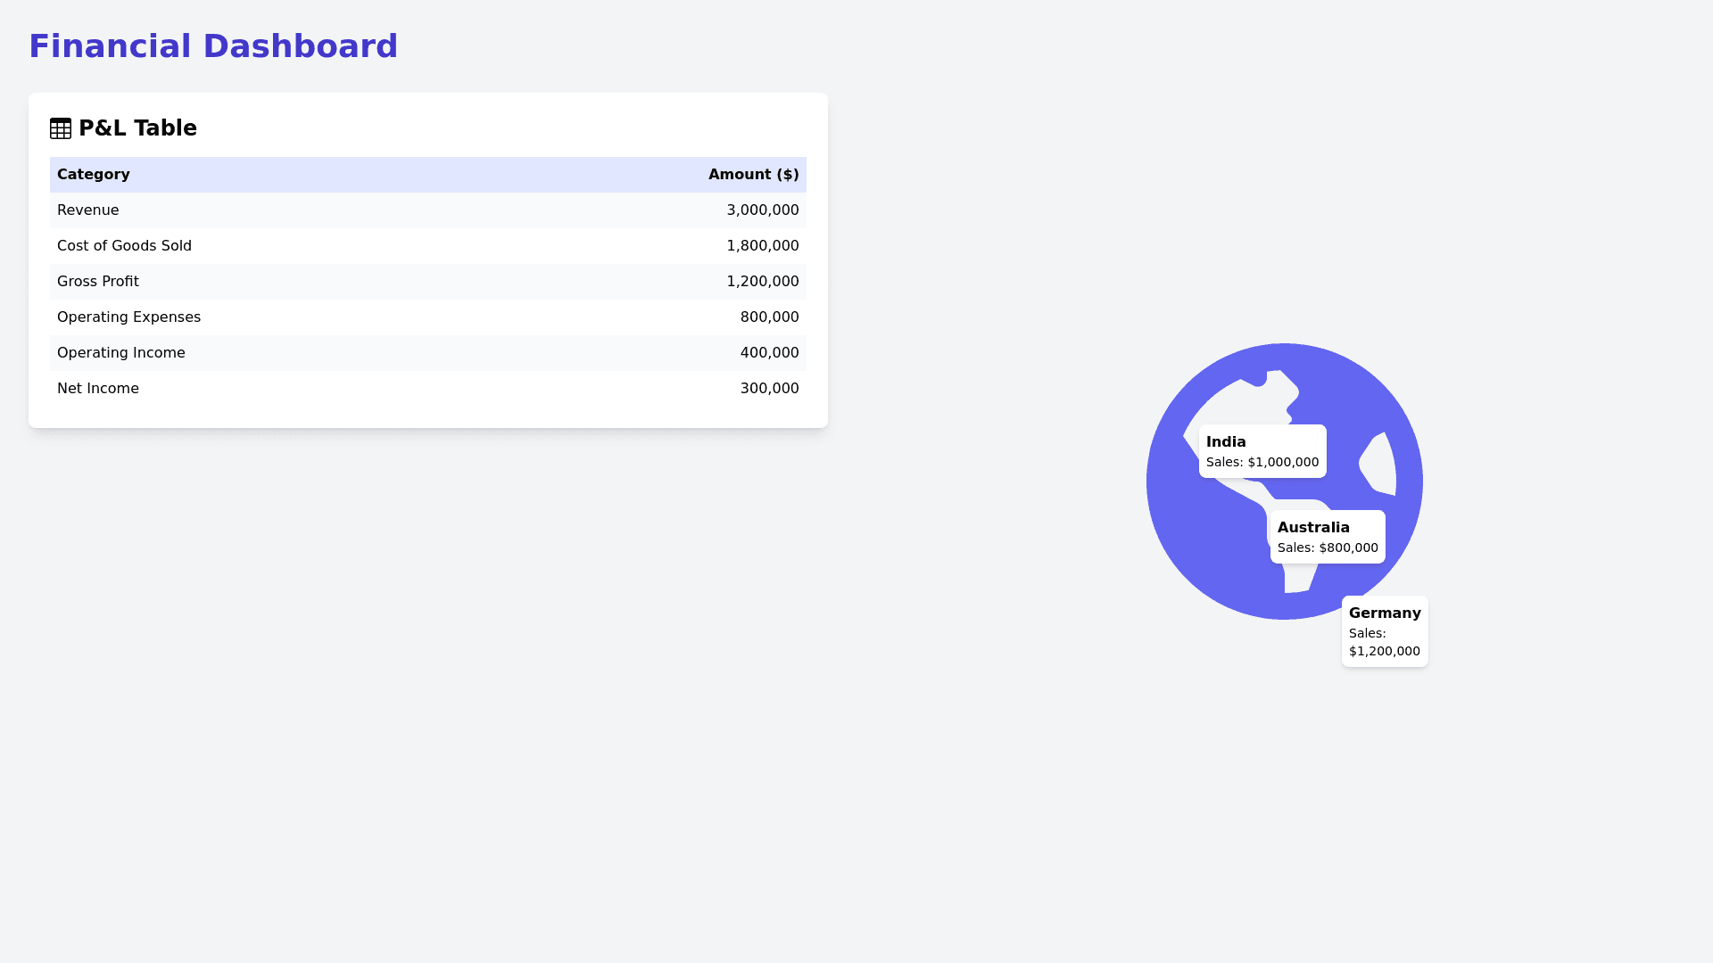1713x963 pixels.
Task: Click the India sales marker on the globe
Action: pos(1262,450)
